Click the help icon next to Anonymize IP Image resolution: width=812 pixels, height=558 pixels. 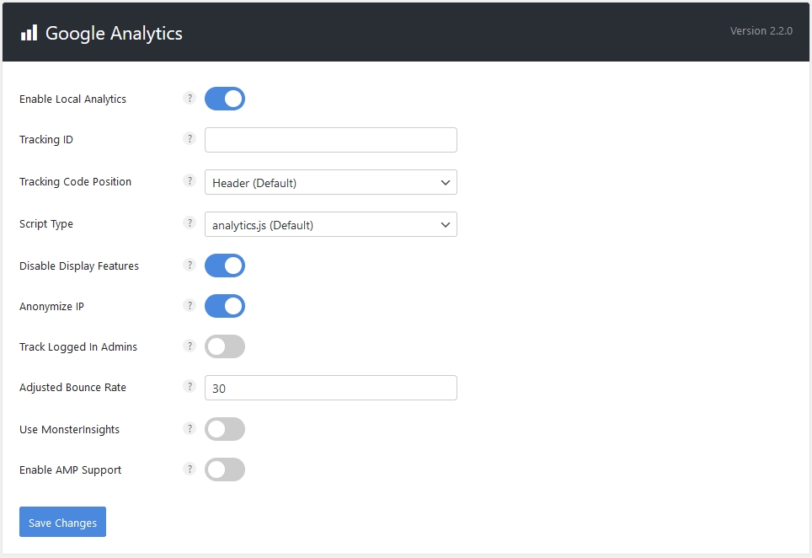click(190, 306)
